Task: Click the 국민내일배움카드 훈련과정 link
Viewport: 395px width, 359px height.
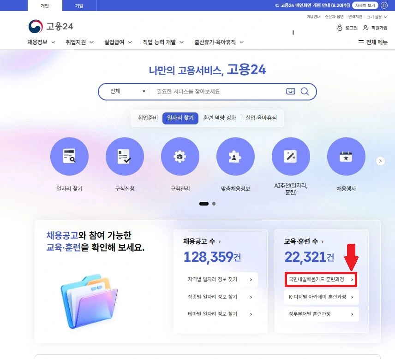Action: coord(320,280)
